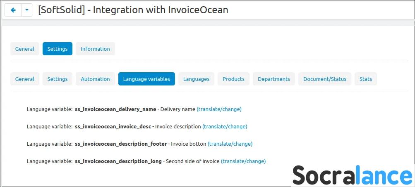Click translate/change for Invoice botton
Viewport: 415px width, 187px height.
[x=230, y=144]
